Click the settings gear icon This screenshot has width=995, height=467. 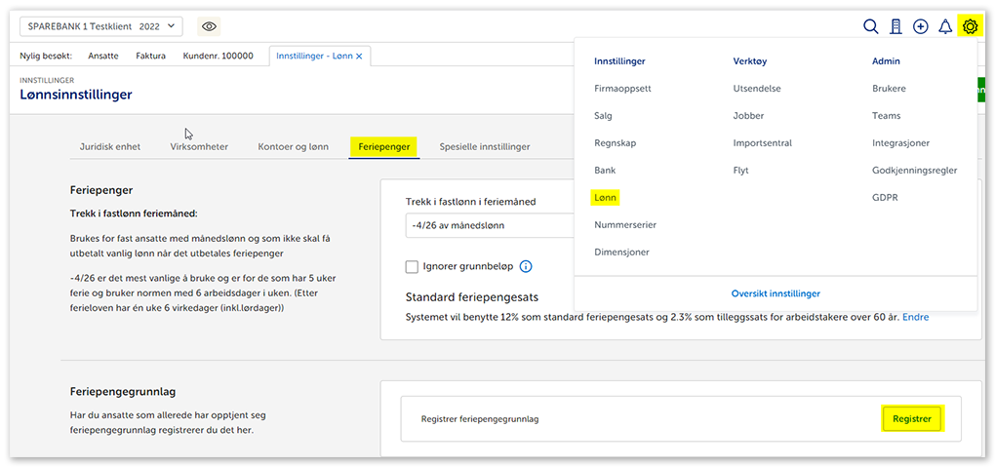970,26
